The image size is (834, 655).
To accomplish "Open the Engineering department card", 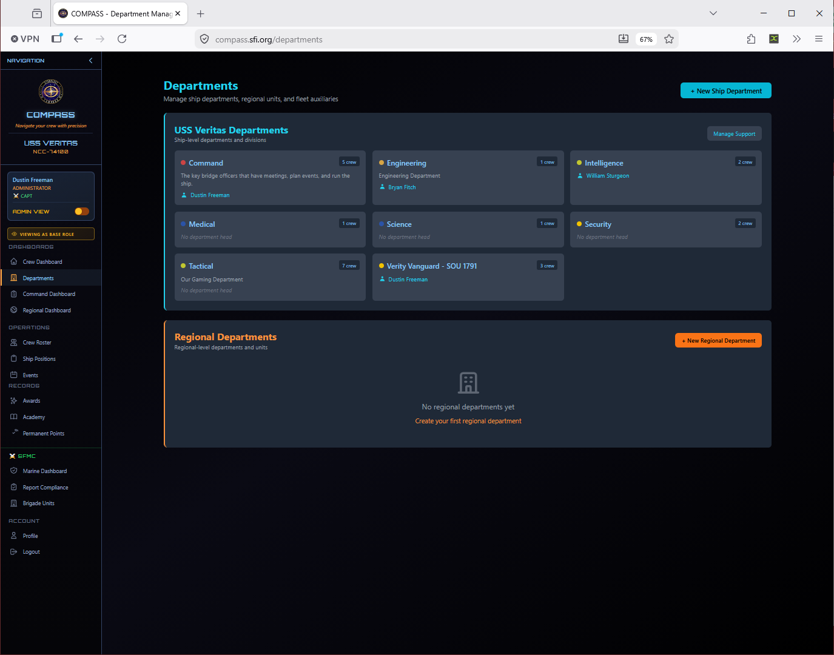I will tap(468, 178).
